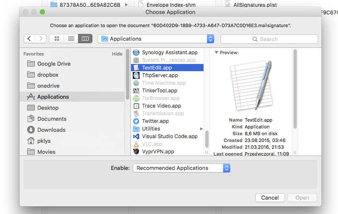Open Google Drive in sidebar
338x214 pixels.
pyautogui.click(x=53, y=64)
